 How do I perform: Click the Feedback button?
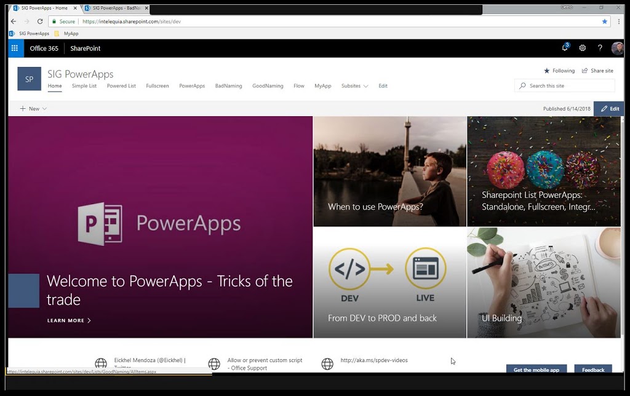(x=593, y=370)
